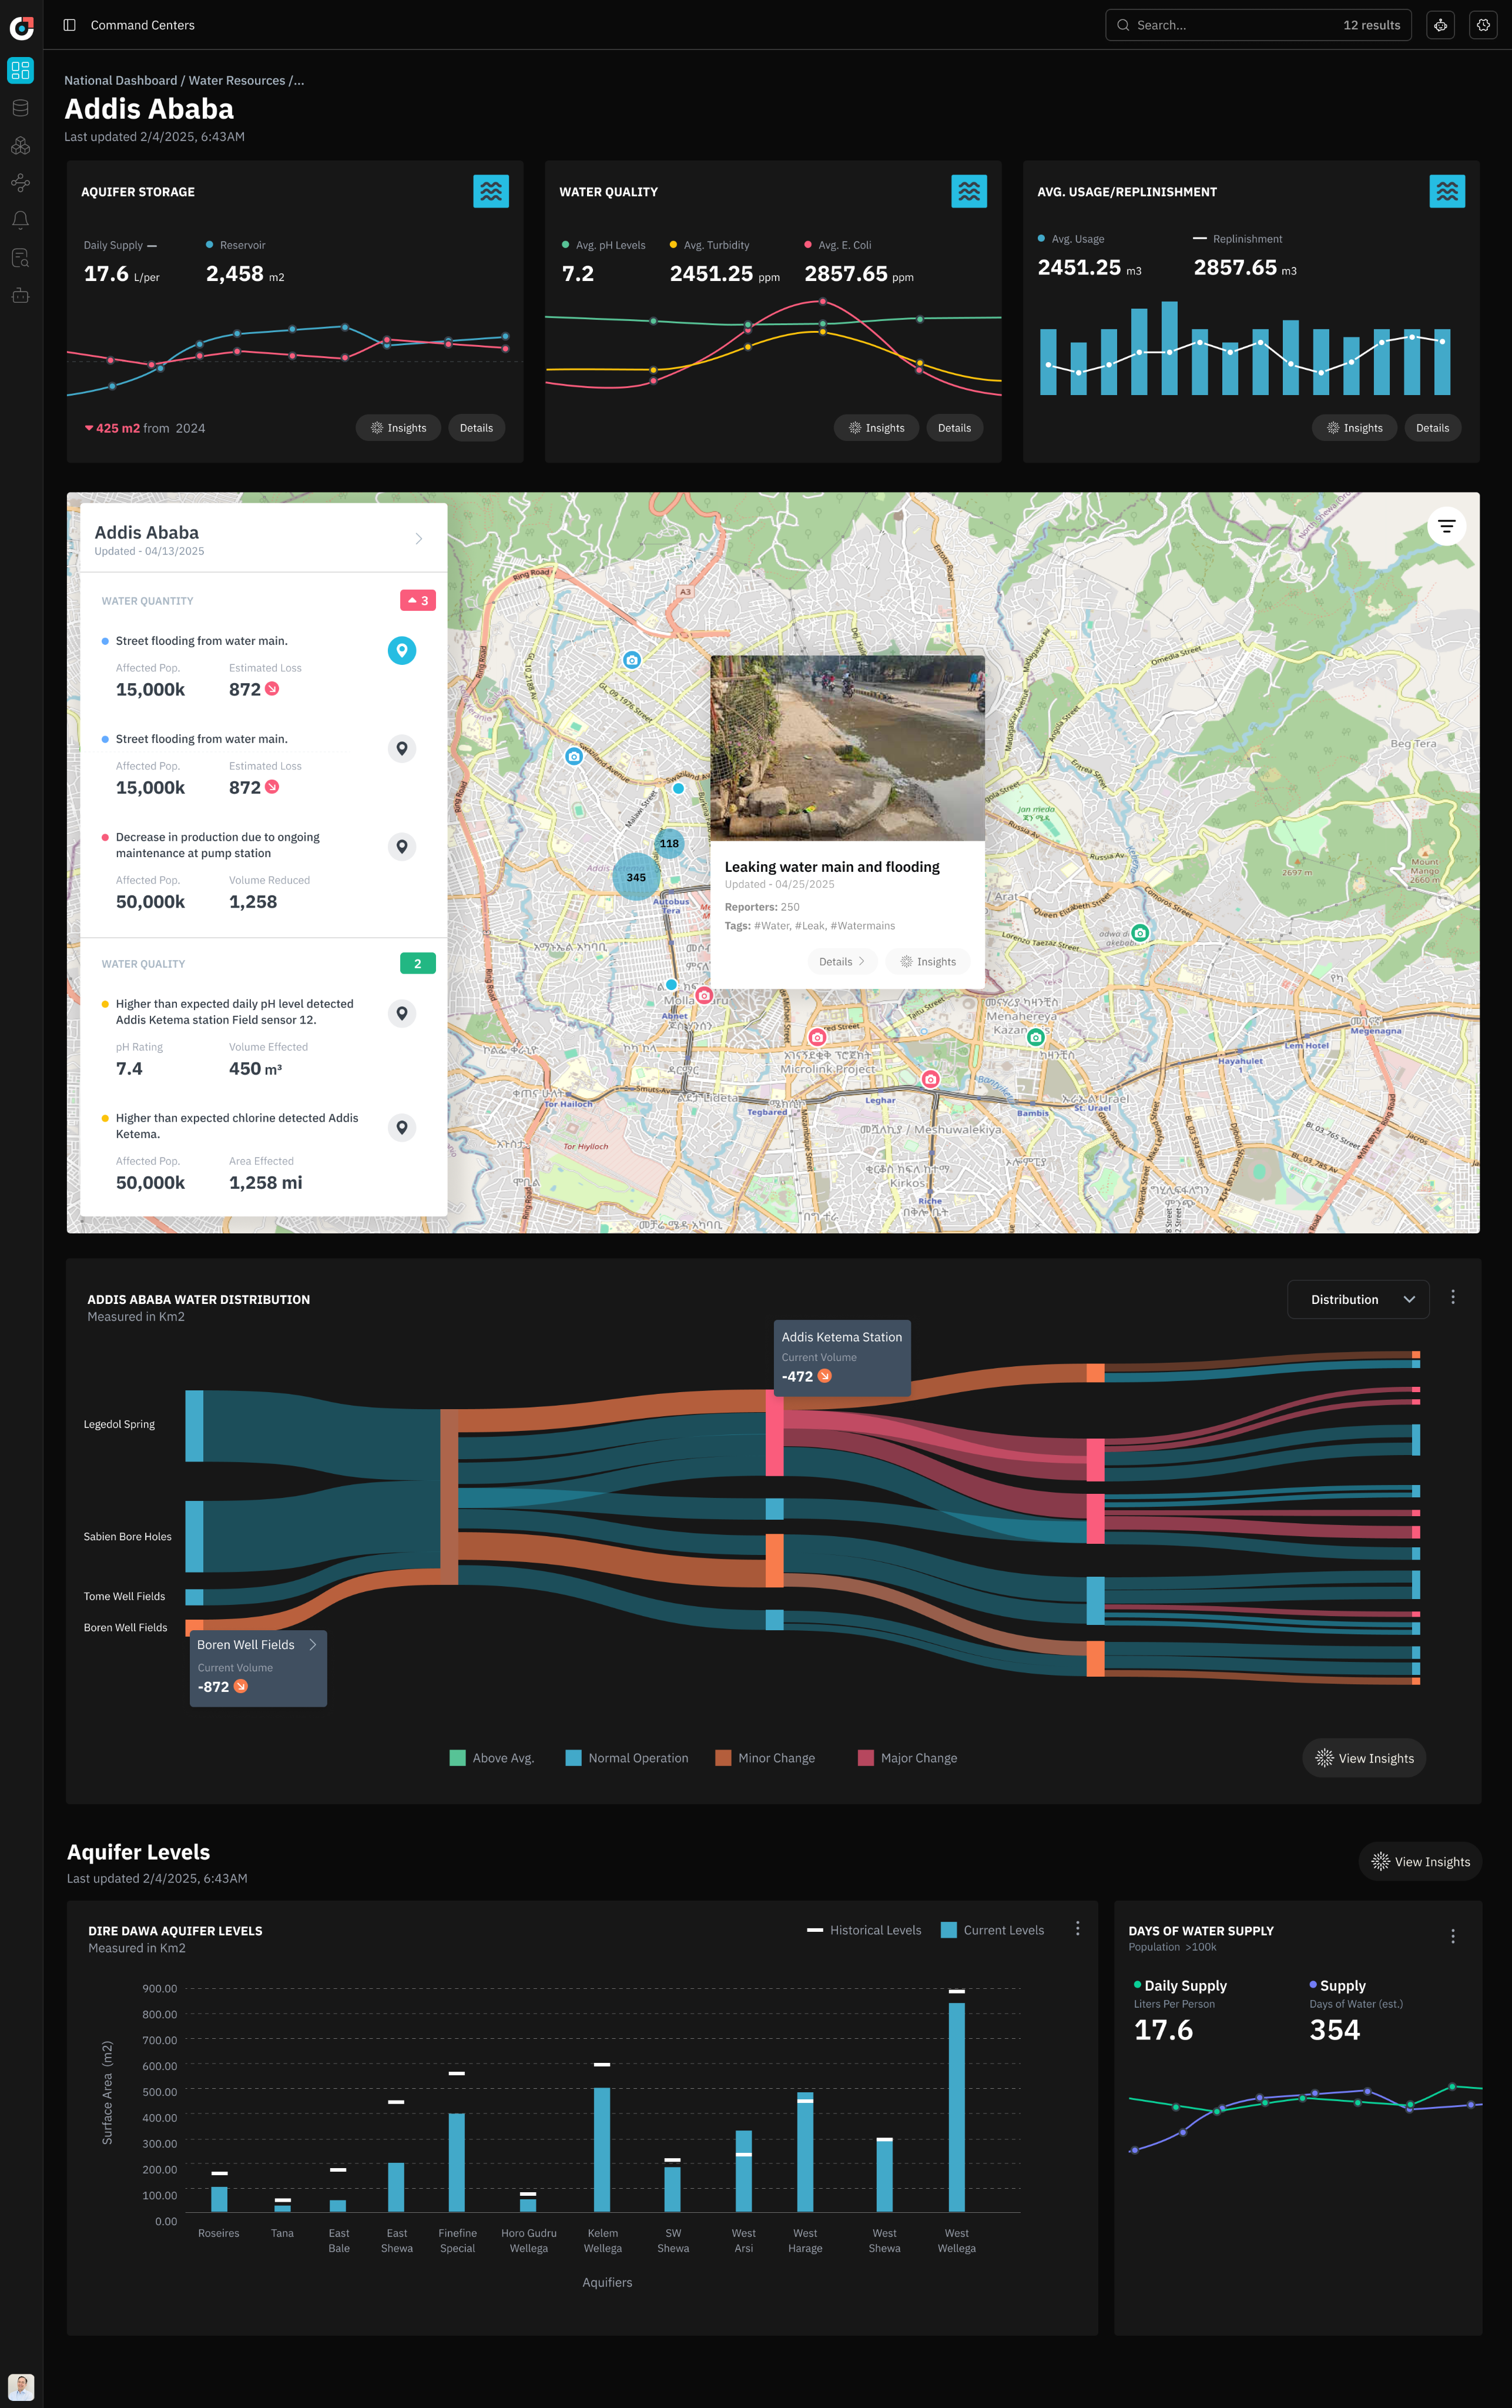Click the dashboard grid icon in sidebar
1512x2408 pixels.
(20, 70)
